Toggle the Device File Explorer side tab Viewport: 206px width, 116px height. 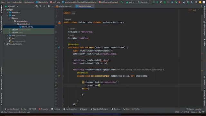pyautogui.click(x=204, y=97)
